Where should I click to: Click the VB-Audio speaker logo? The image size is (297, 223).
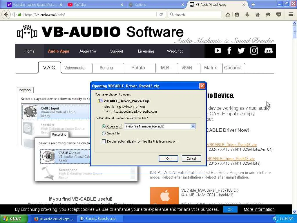pyautogui.click(x=27, y=32)
